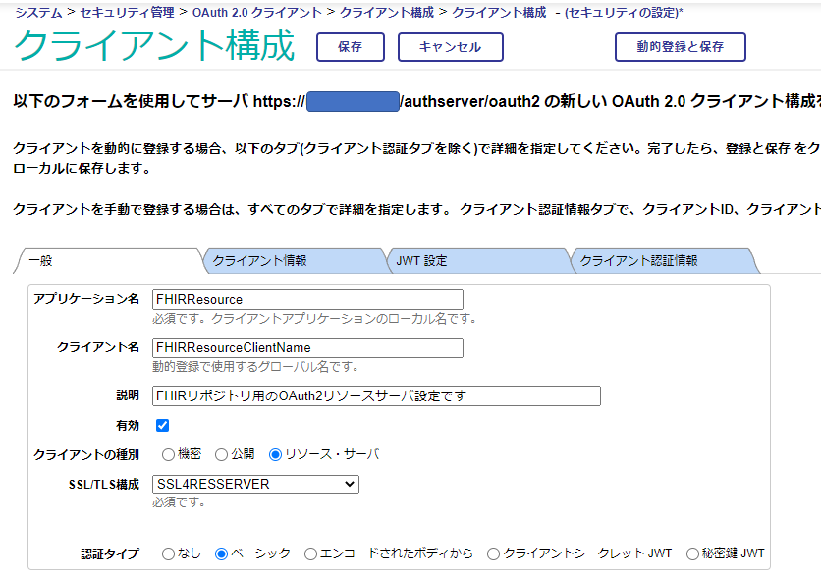Select エンコードされたボディから authentication radio
The height and width of the screenshot is (579, 821).
(x=311, y=553)
